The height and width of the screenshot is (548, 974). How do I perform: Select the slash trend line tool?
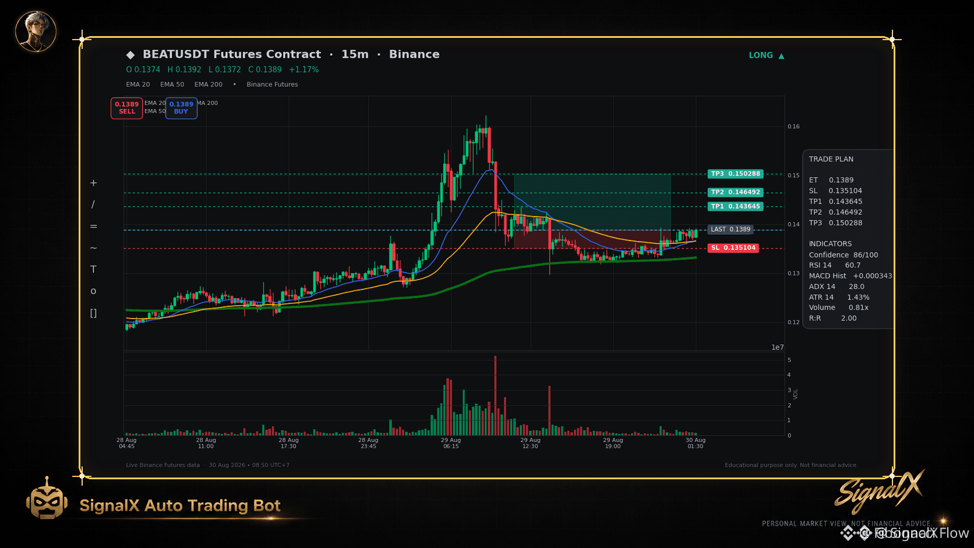pyautogui.click(x=93, y=204)
